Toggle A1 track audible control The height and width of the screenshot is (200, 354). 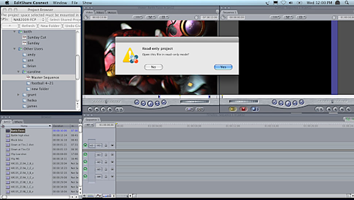pyautogui.click(x=85, y=155)
